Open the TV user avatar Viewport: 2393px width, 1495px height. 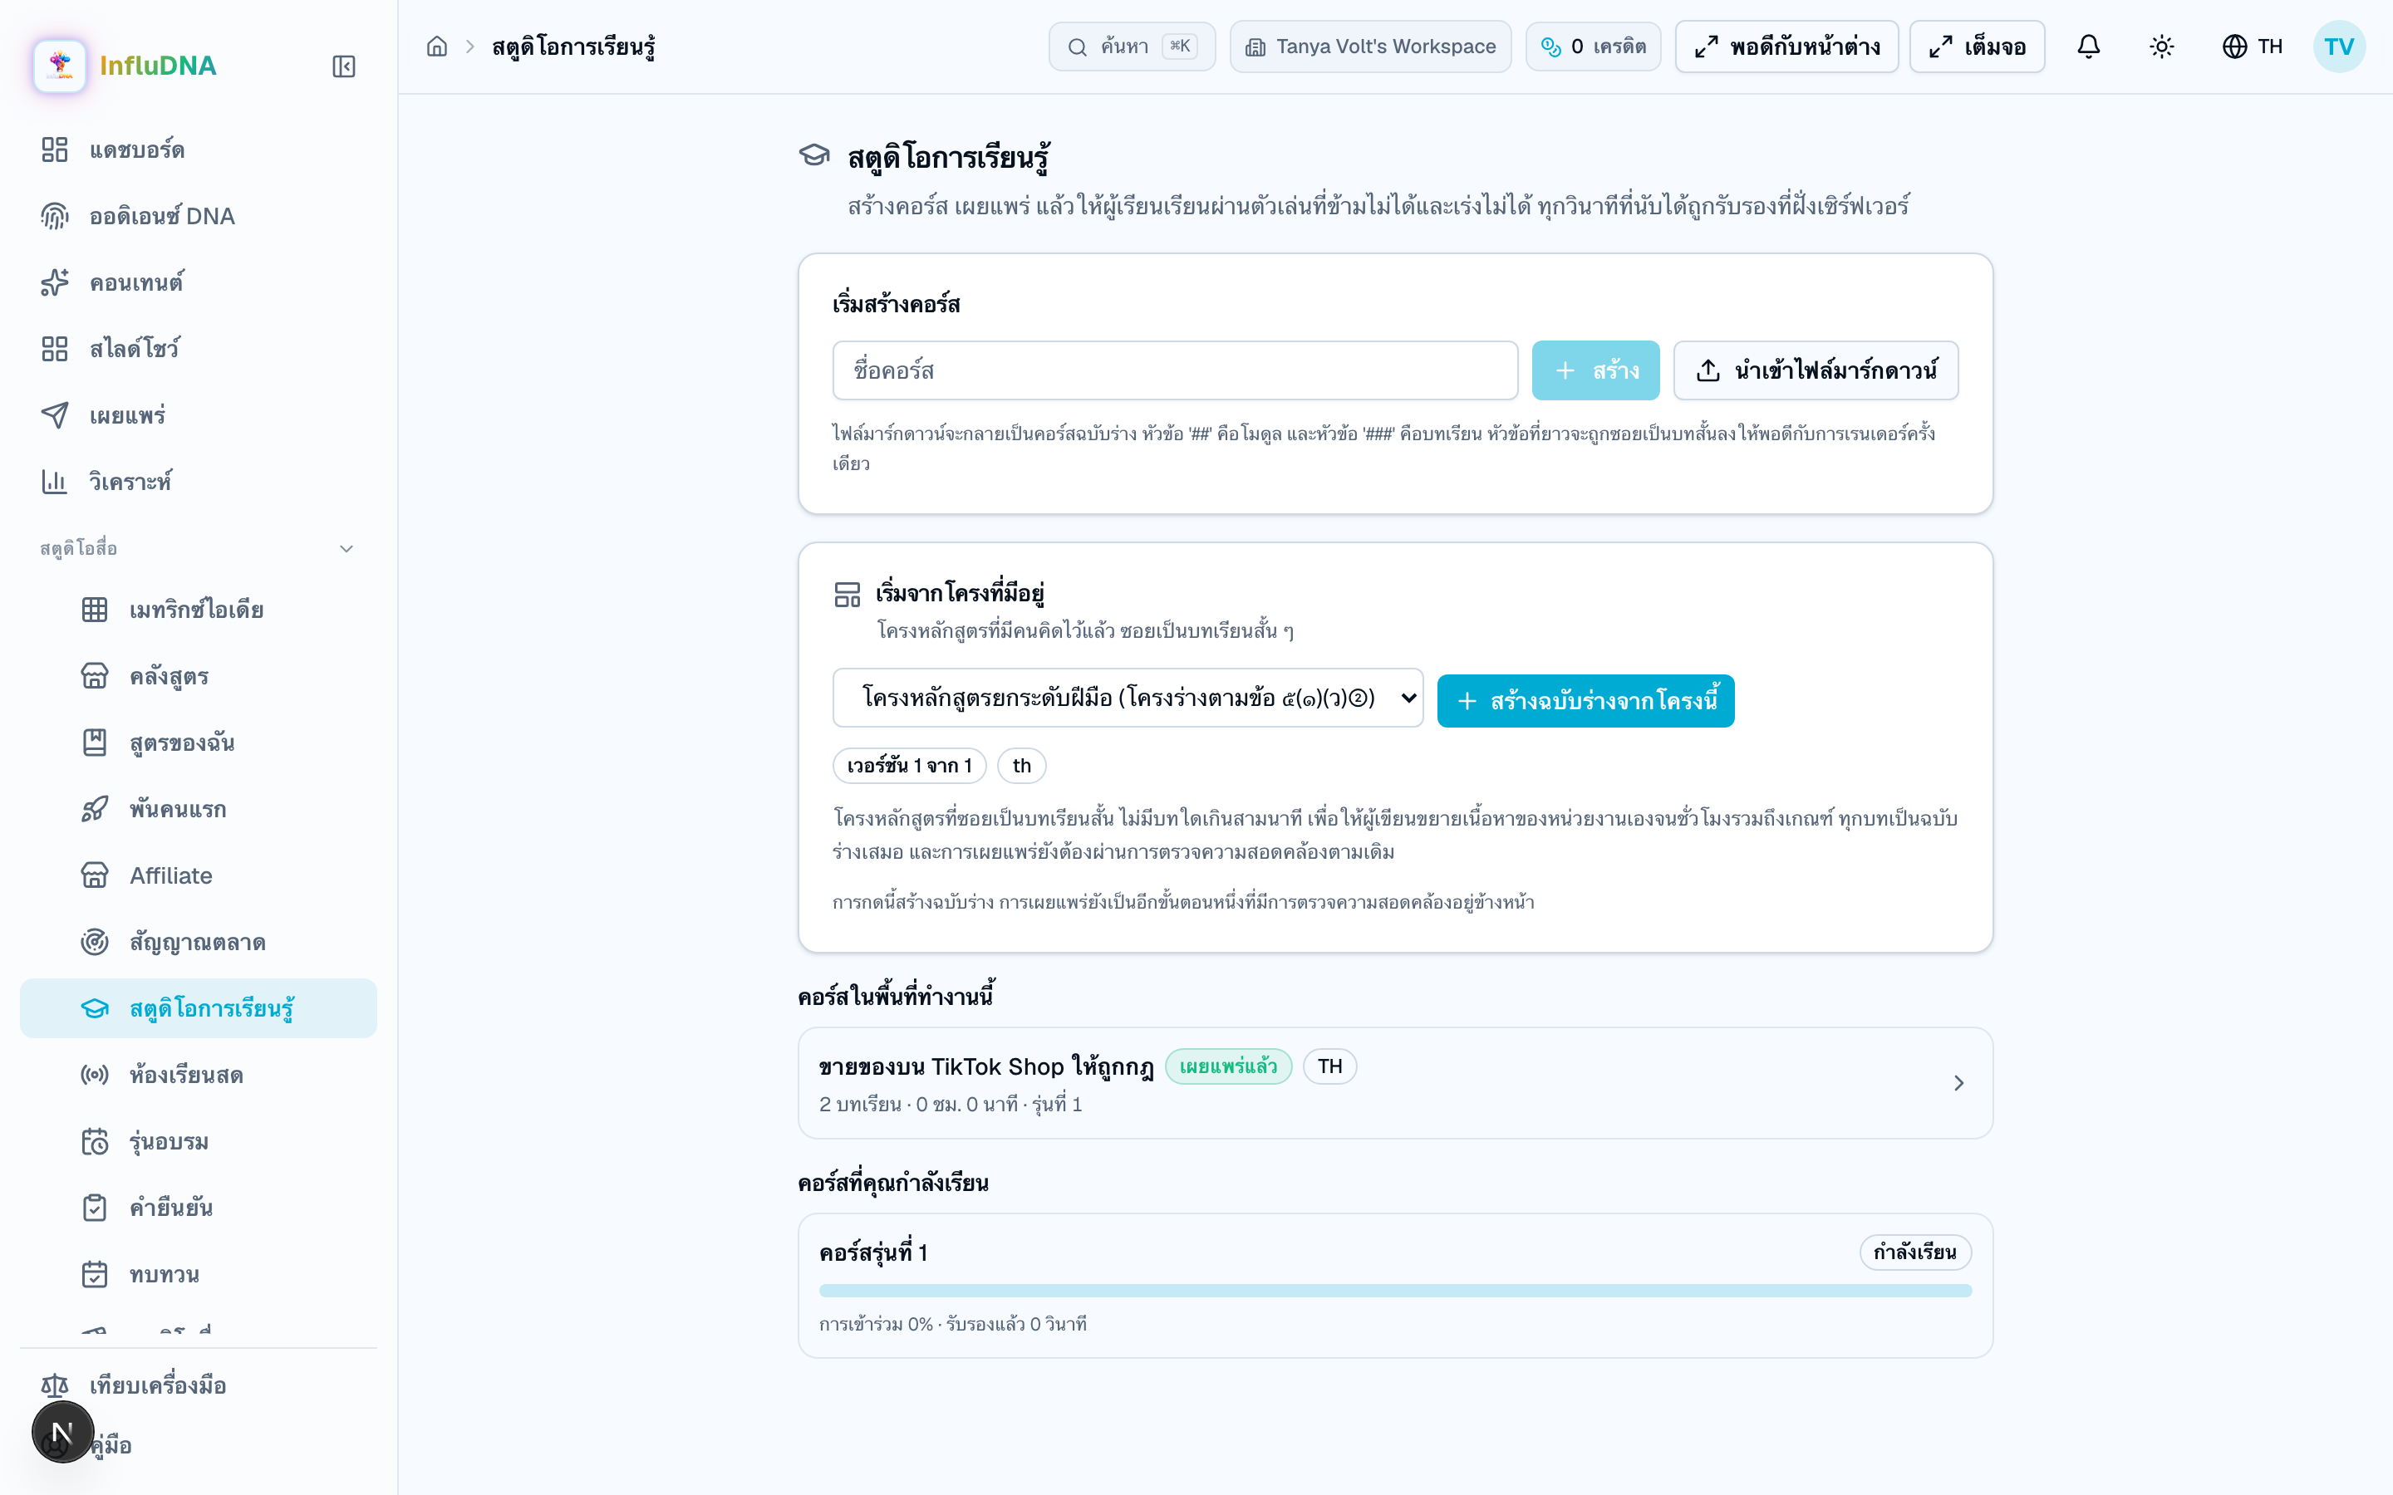coord(2339,47)
